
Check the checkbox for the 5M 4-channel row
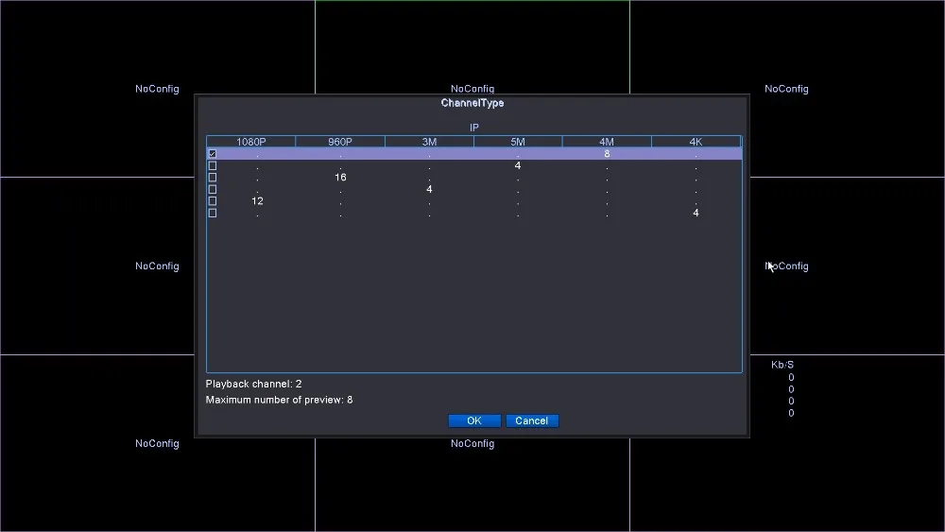[212, 165]
